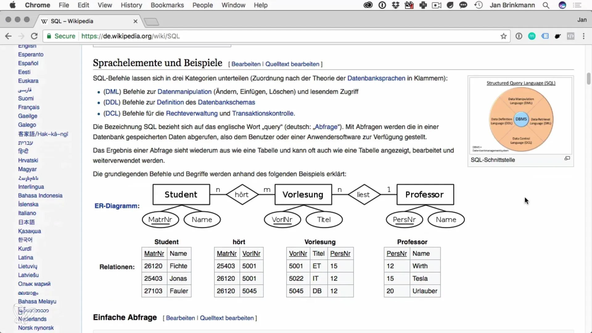Bookmark this page with the star icon

pos(504,36)
